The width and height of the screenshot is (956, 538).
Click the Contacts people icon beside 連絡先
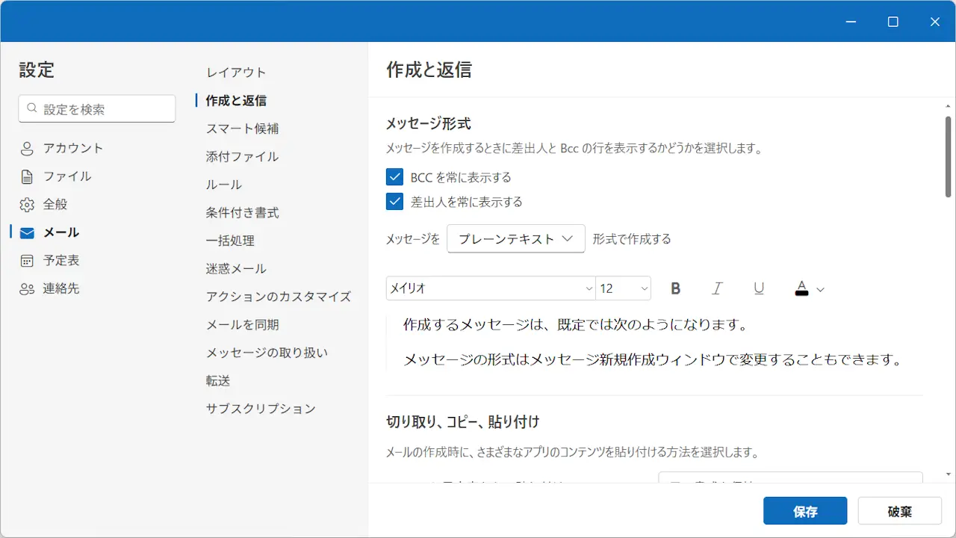[27, 289]
